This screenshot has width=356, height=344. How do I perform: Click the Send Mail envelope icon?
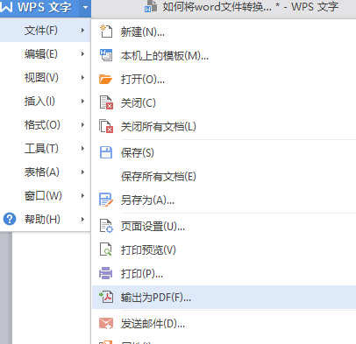(106, 323)
